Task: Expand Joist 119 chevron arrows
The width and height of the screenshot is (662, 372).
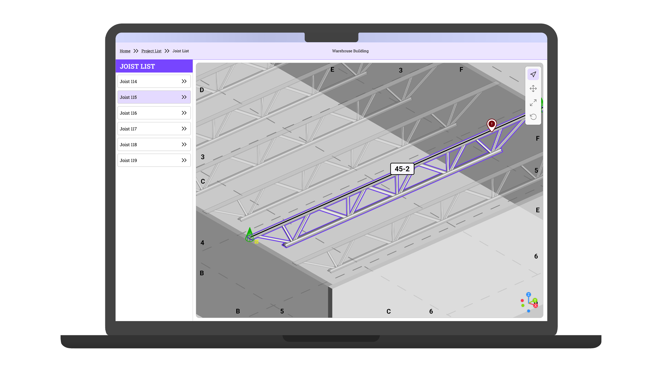Action: 184,160
